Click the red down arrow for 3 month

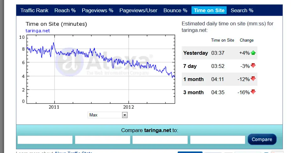253,92
